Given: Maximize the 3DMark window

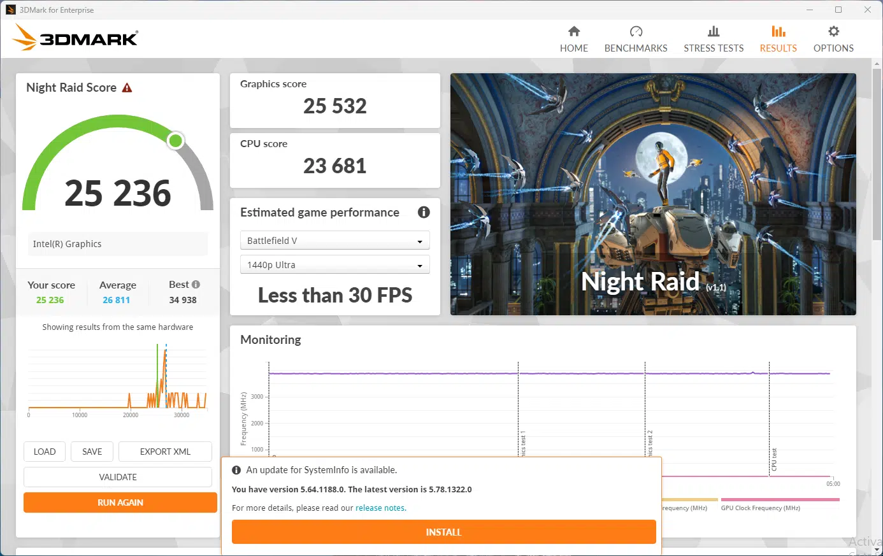Looking at the screenshot, I should pos(838,10).
